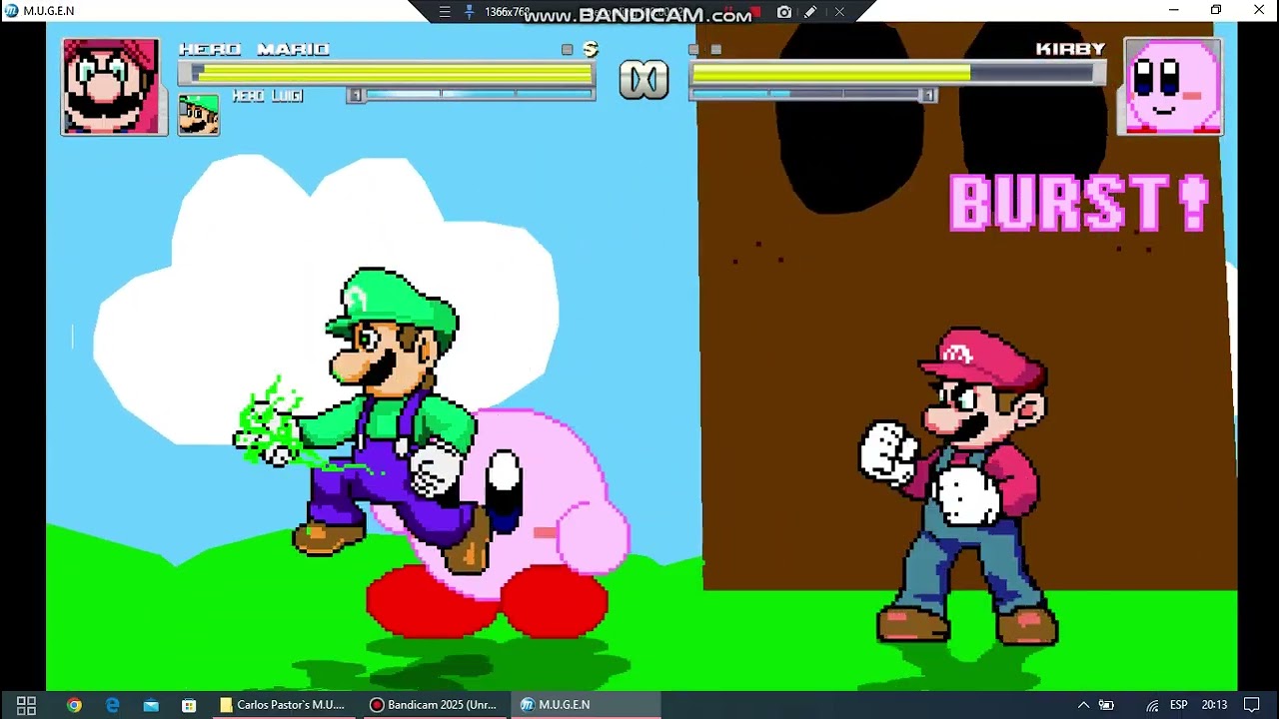The width and height of the screenshot is (1279, 719).
Task: Minimize the M.U.G.E.N window
Action: [x=1174, y=10]
